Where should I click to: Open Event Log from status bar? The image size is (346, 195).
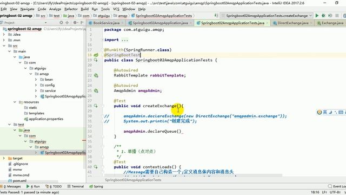click(x=337, y=186)
